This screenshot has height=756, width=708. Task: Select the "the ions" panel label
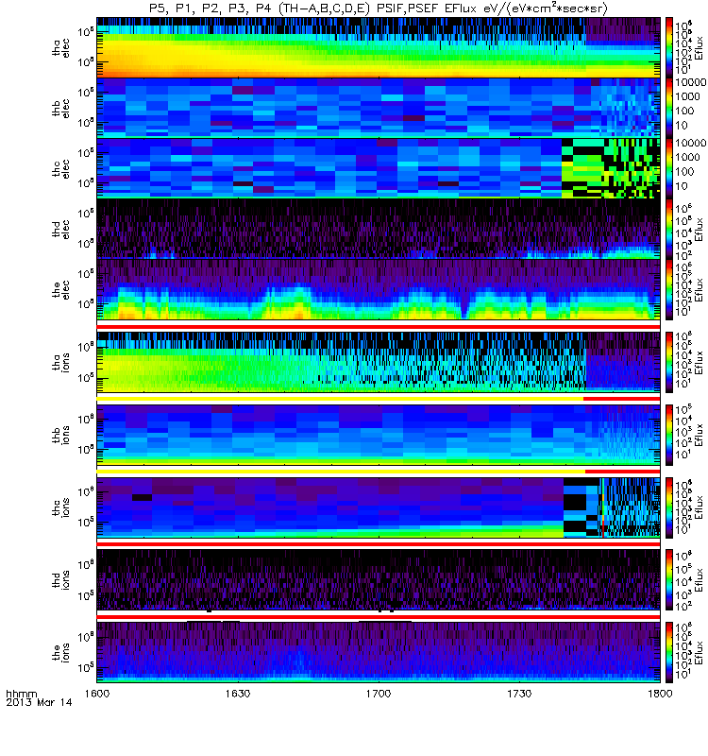pos(60,652)
